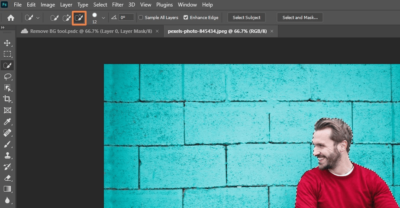Choose the Eraser tool
Viewport: 400px width, 208px height.
7,178
